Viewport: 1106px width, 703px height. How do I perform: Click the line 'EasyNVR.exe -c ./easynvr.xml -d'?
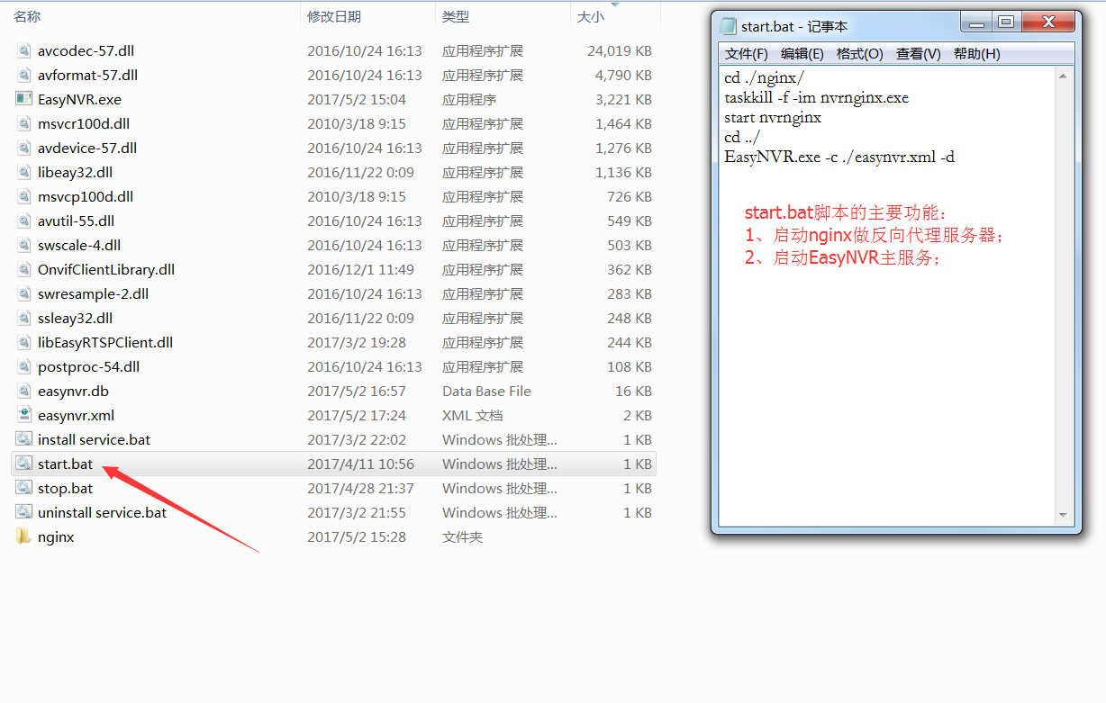[839, 157]
